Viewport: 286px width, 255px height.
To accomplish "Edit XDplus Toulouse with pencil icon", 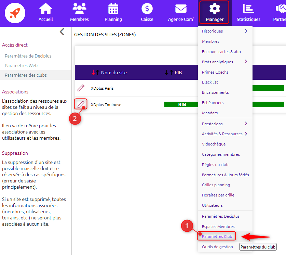I will 81,104.
